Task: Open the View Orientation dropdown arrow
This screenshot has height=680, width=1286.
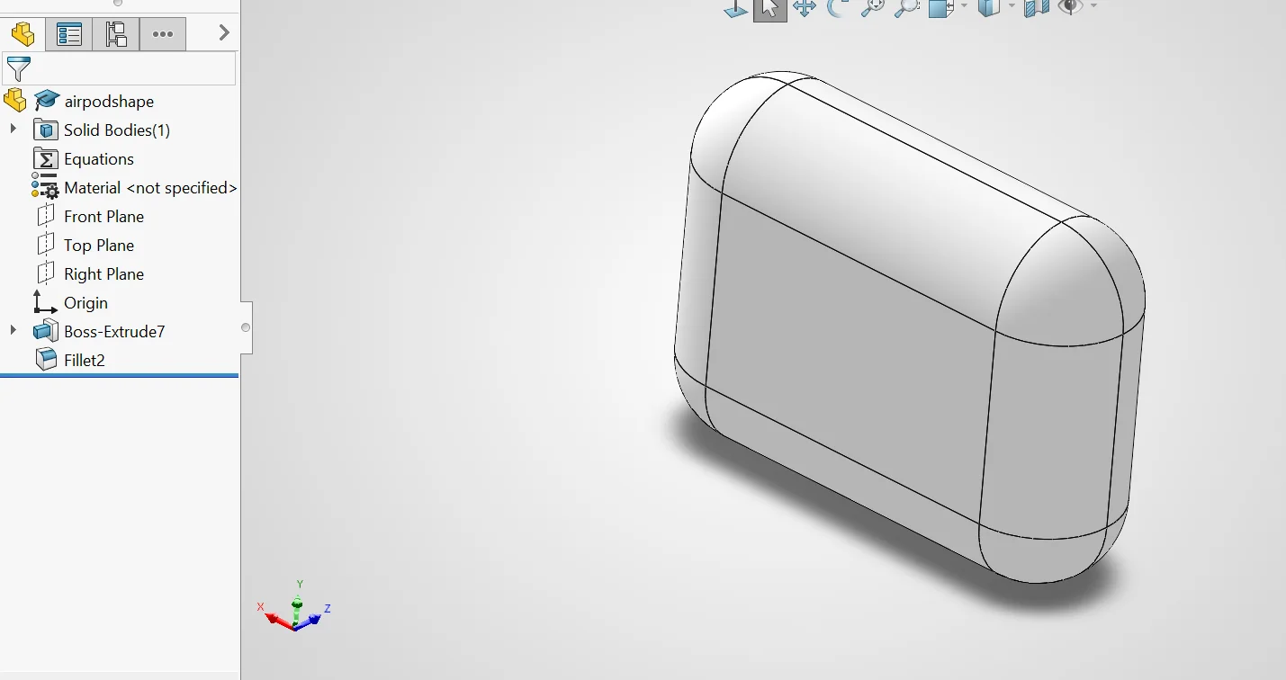Action: [x=964, y=6]
